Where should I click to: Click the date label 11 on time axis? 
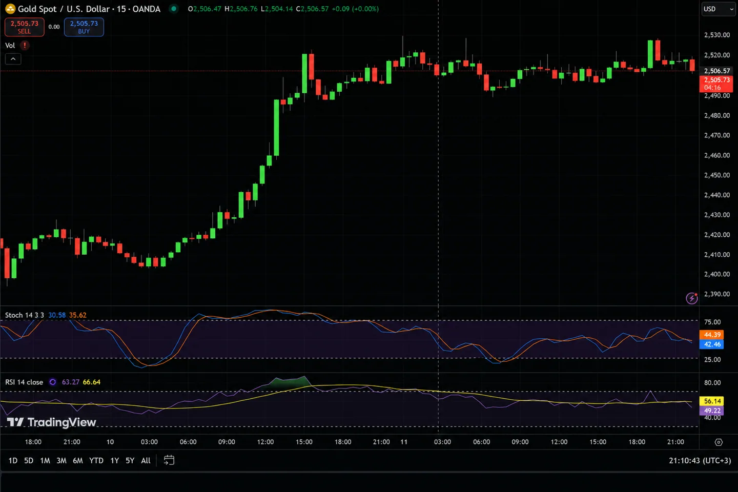click(404, 442)
